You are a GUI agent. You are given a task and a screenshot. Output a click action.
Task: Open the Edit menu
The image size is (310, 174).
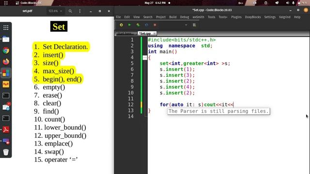click(127, 17)
